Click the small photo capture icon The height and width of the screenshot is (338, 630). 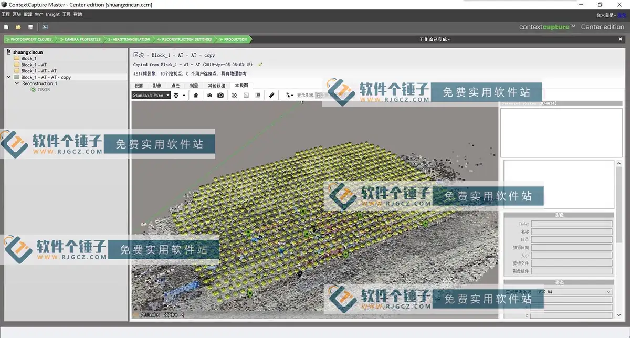(209, 95)
